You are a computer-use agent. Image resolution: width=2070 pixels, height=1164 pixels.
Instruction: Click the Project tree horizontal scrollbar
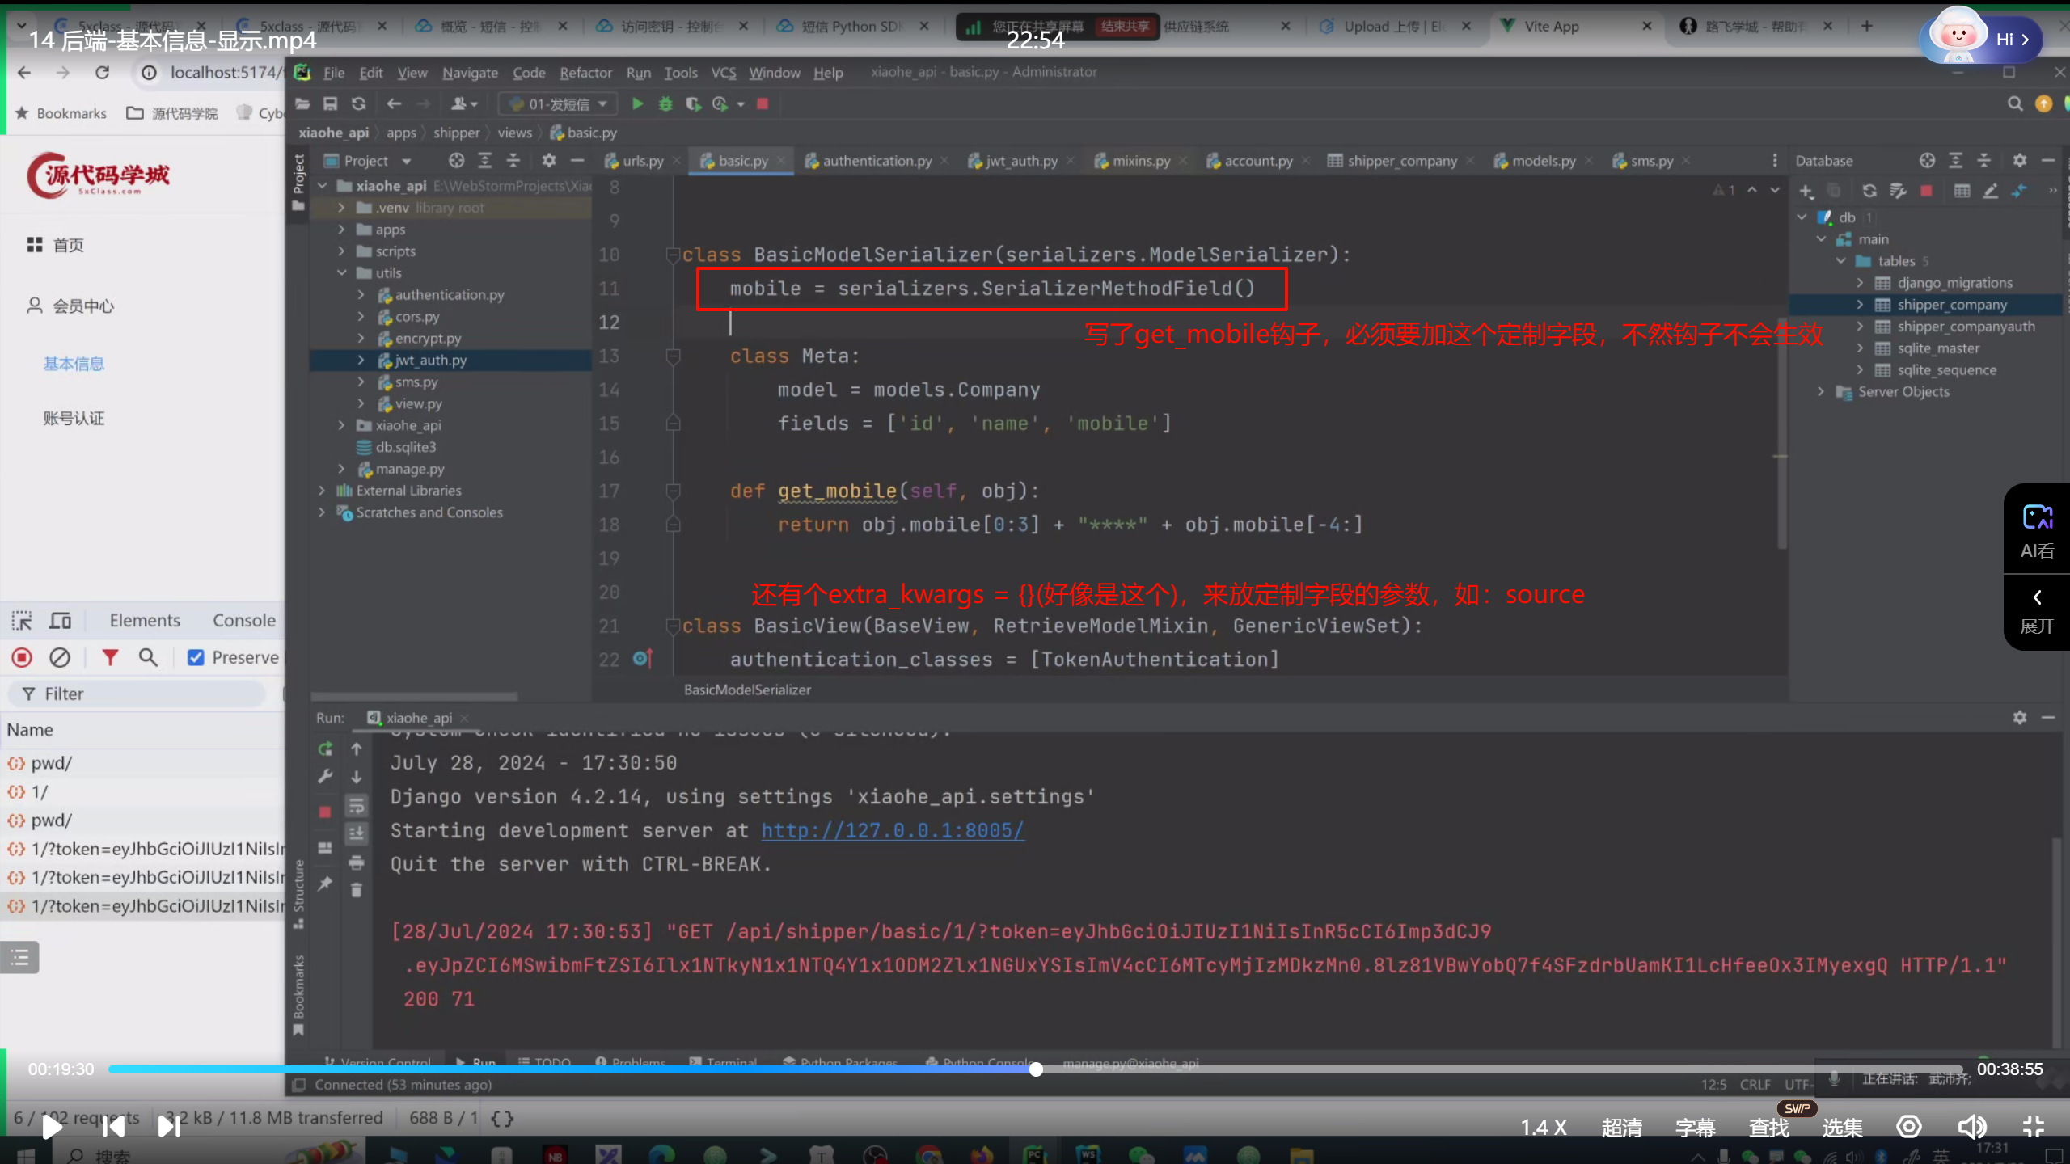414,696
